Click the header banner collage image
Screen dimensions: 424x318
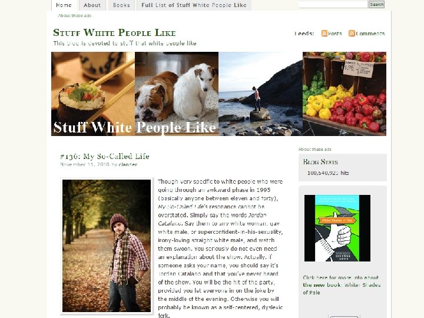(218, 94)
